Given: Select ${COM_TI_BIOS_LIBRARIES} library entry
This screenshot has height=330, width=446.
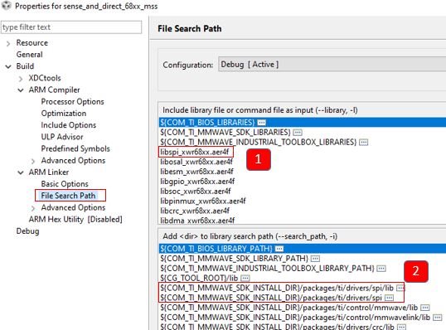Looking at the screenshot, I should coord(303,123).
